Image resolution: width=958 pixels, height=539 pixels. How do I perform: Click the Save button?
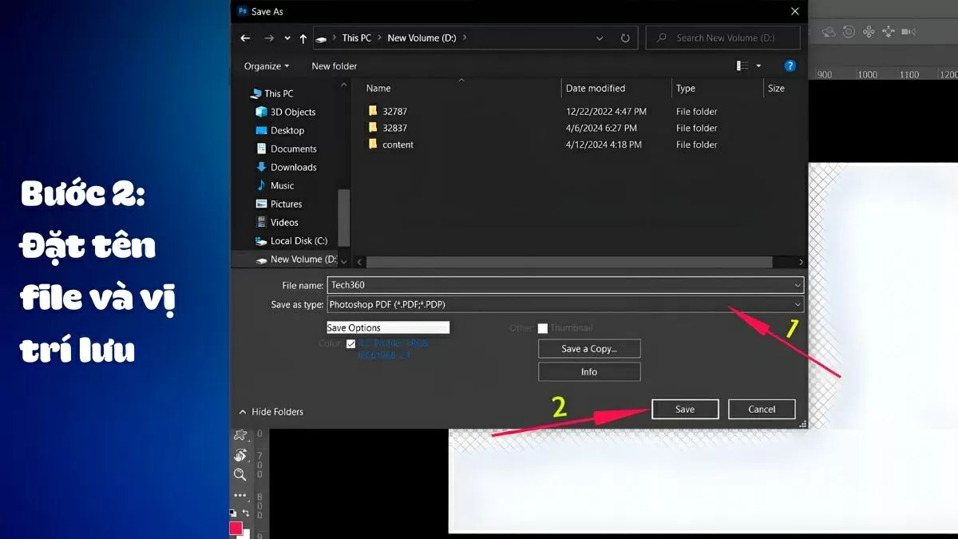click(x=685, y=409)
